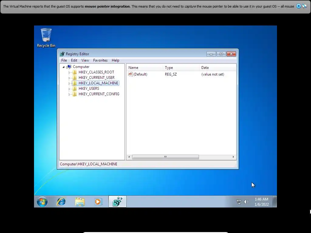
Task: Open Windows Media Player from the taskbar
Action: click(98, 202)
